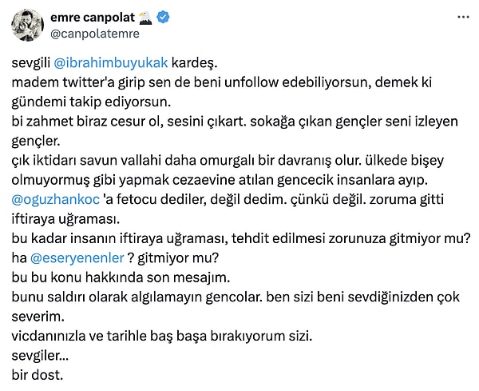Screen dimensions: 479x391
Task: Click the line starting "vicdanınızla ve tarihle"
Action: pos(162,337)
